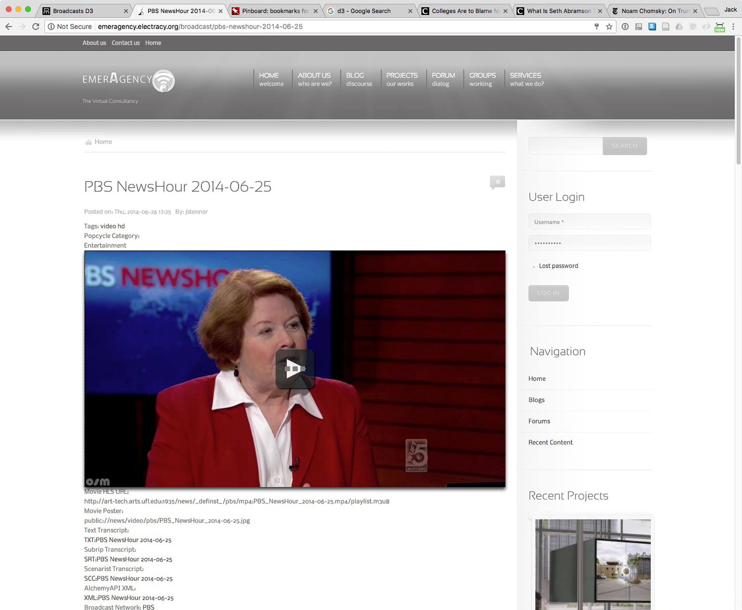Open Chrome's three-dot menu

[x=733, y=26]
